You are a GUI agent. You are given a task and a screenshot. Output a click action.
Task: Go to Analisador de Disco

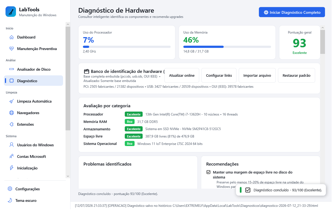coord(34,69)
